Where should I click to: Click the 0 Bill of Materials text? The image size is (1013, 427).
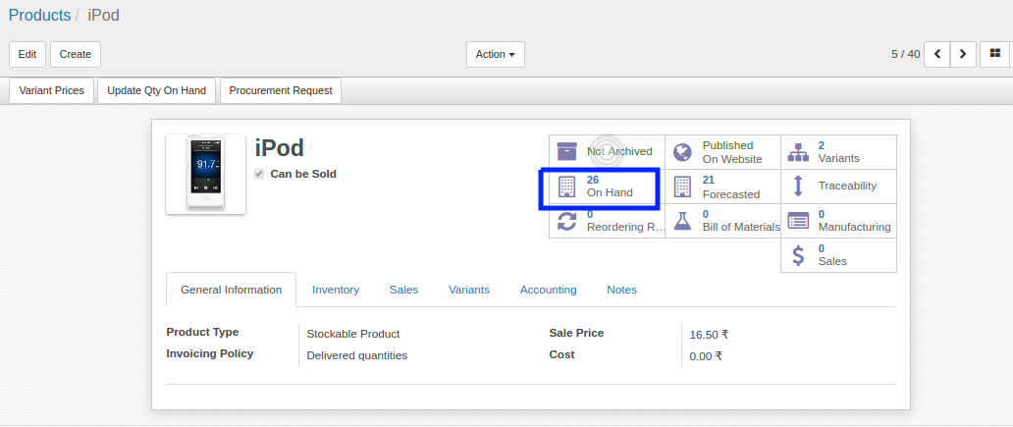(741, 220)
